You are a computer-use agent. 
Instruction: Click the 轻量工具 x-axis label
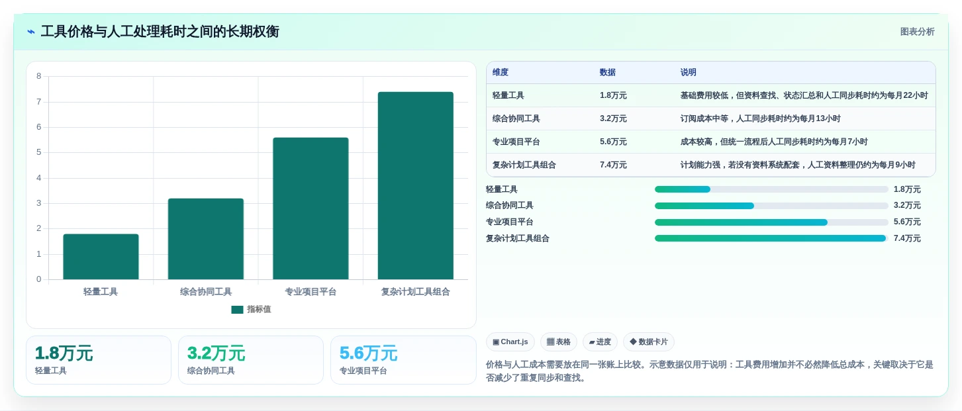pyautogui.click(x=101, y=292)
